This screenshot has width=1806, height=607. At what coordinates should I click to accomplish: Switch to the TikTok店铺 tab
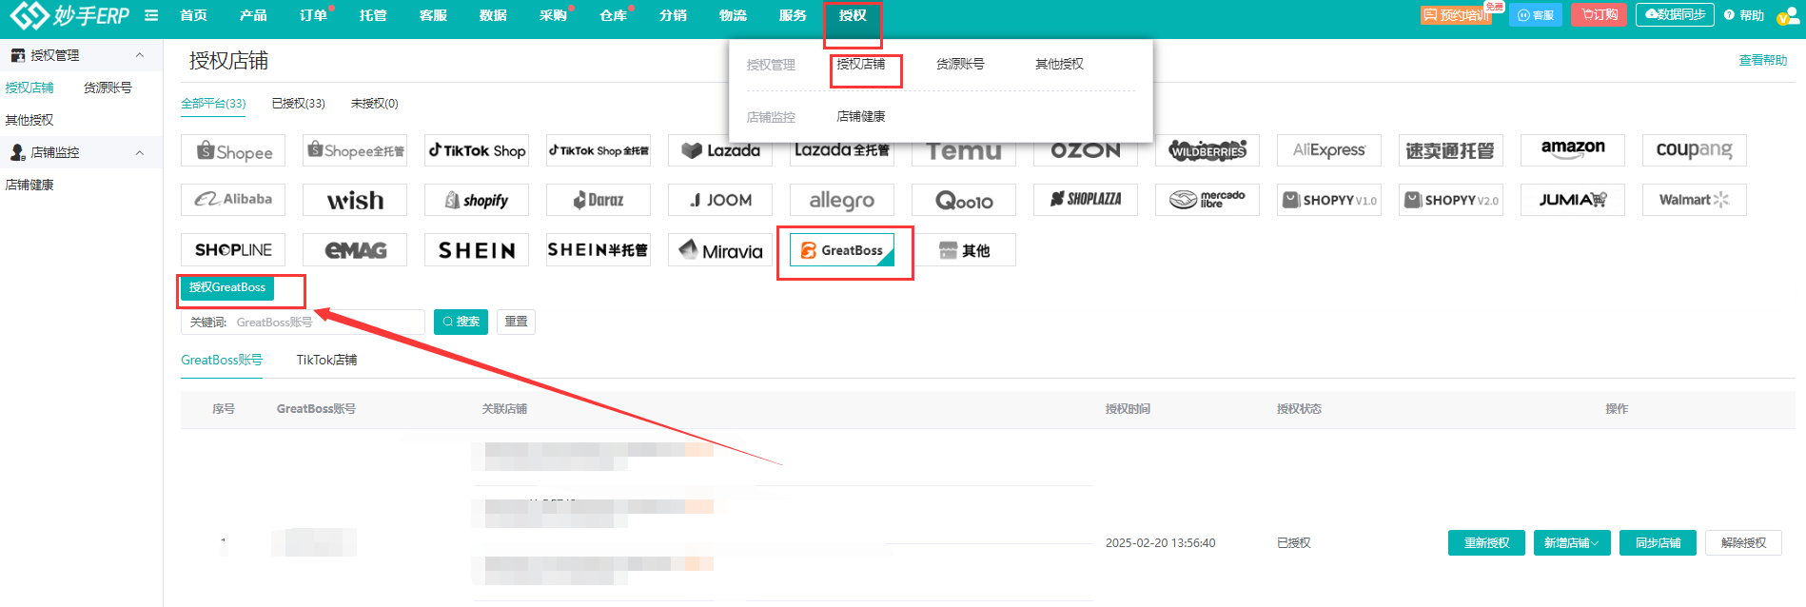tap(326, 360)
